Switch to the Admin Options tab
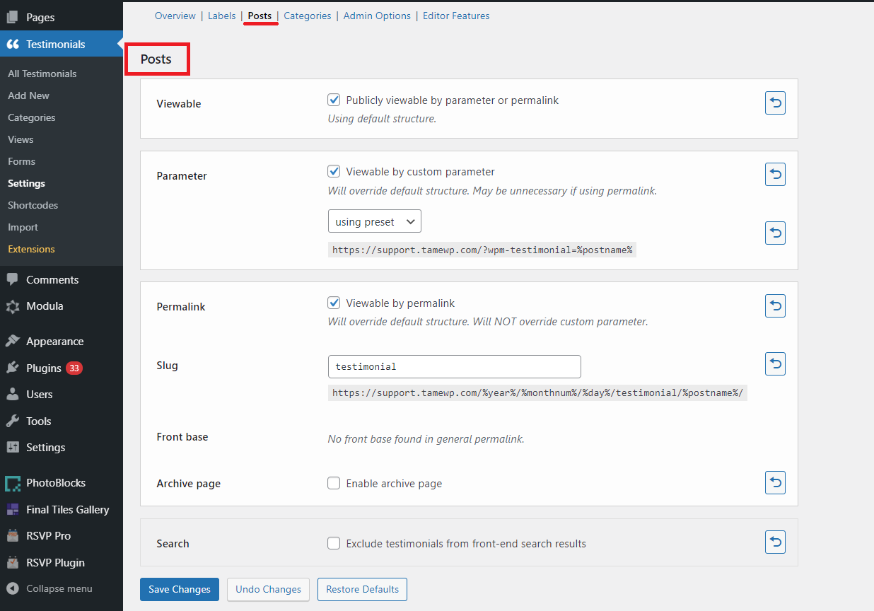The width and height of the screenshot is (874, 611). (377, 16)
